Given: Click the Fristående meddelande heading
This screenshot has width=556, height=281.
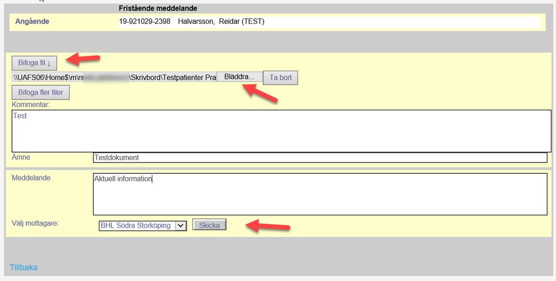Looking at the screenshot, I should [158, 8].
